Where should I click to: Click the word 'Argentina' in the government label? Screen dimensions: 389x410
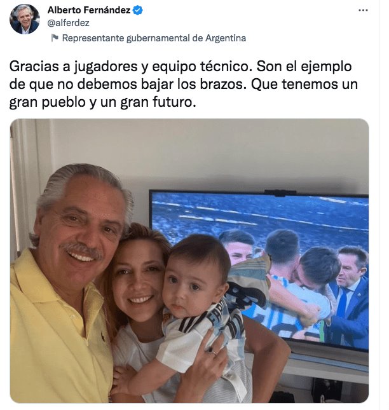226,38
